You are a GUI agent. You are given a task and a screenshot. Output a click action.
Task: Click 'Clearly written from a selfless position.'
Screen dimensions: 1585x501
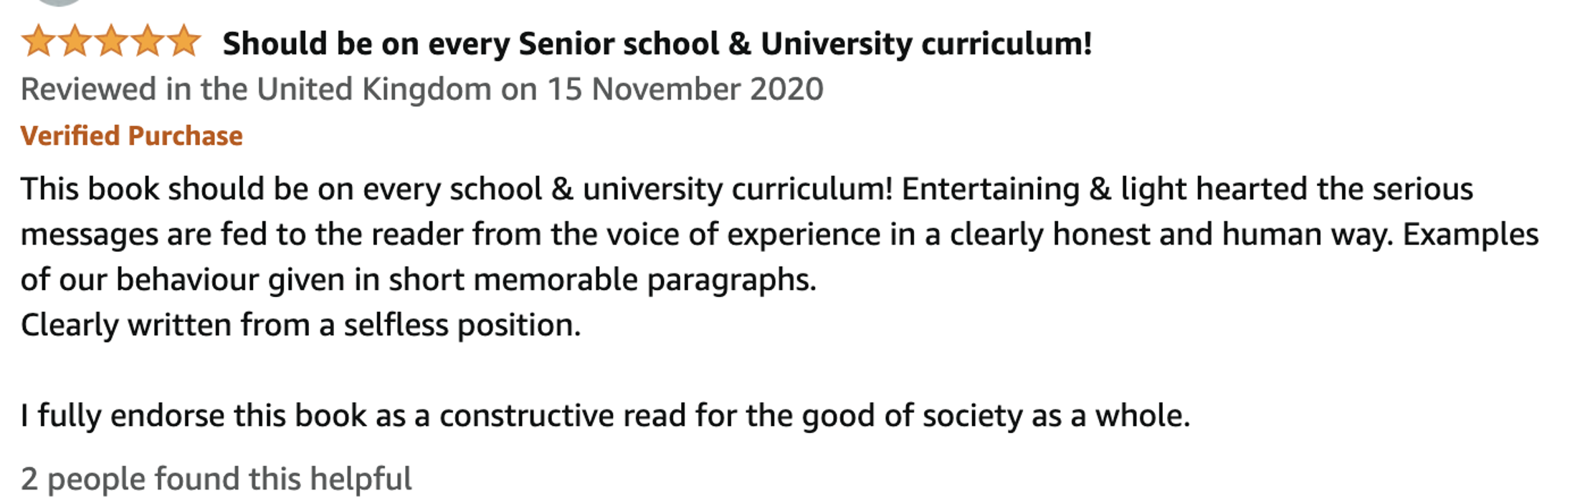[x=300, y=326]
